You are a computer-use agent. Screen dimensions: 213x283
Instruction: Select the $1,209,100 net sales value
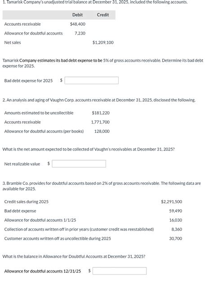(x=103, y=43)
